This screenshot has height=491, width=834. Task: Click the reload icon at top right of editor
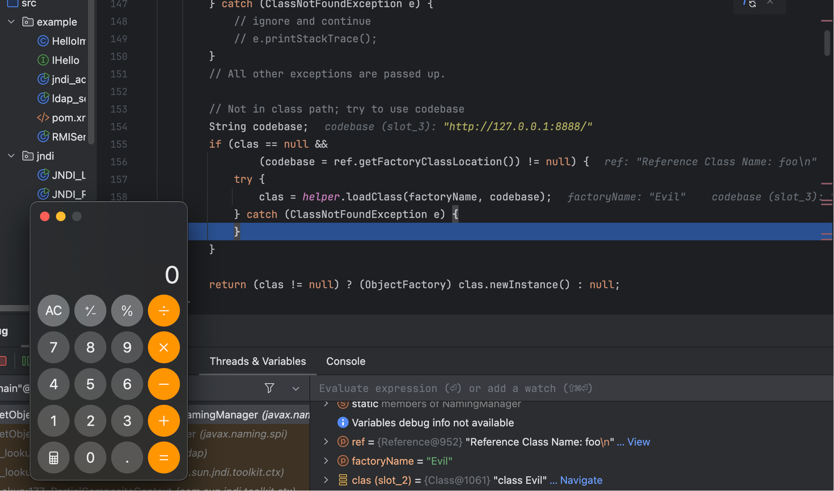752,4
